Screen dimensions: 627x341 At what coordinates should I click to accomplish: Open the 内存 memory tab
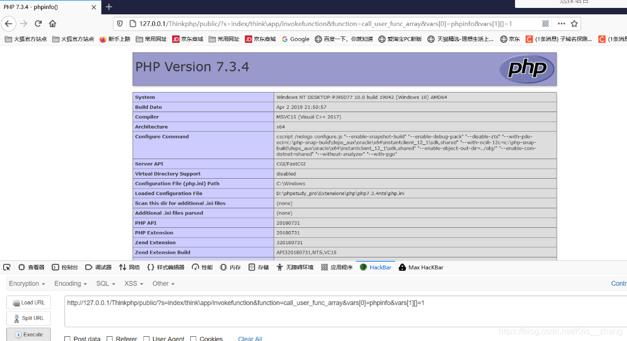[230, 268]
